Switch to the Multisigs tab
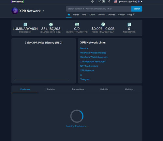This screenshot has height=141, width=163. click(x=129, y=89)
